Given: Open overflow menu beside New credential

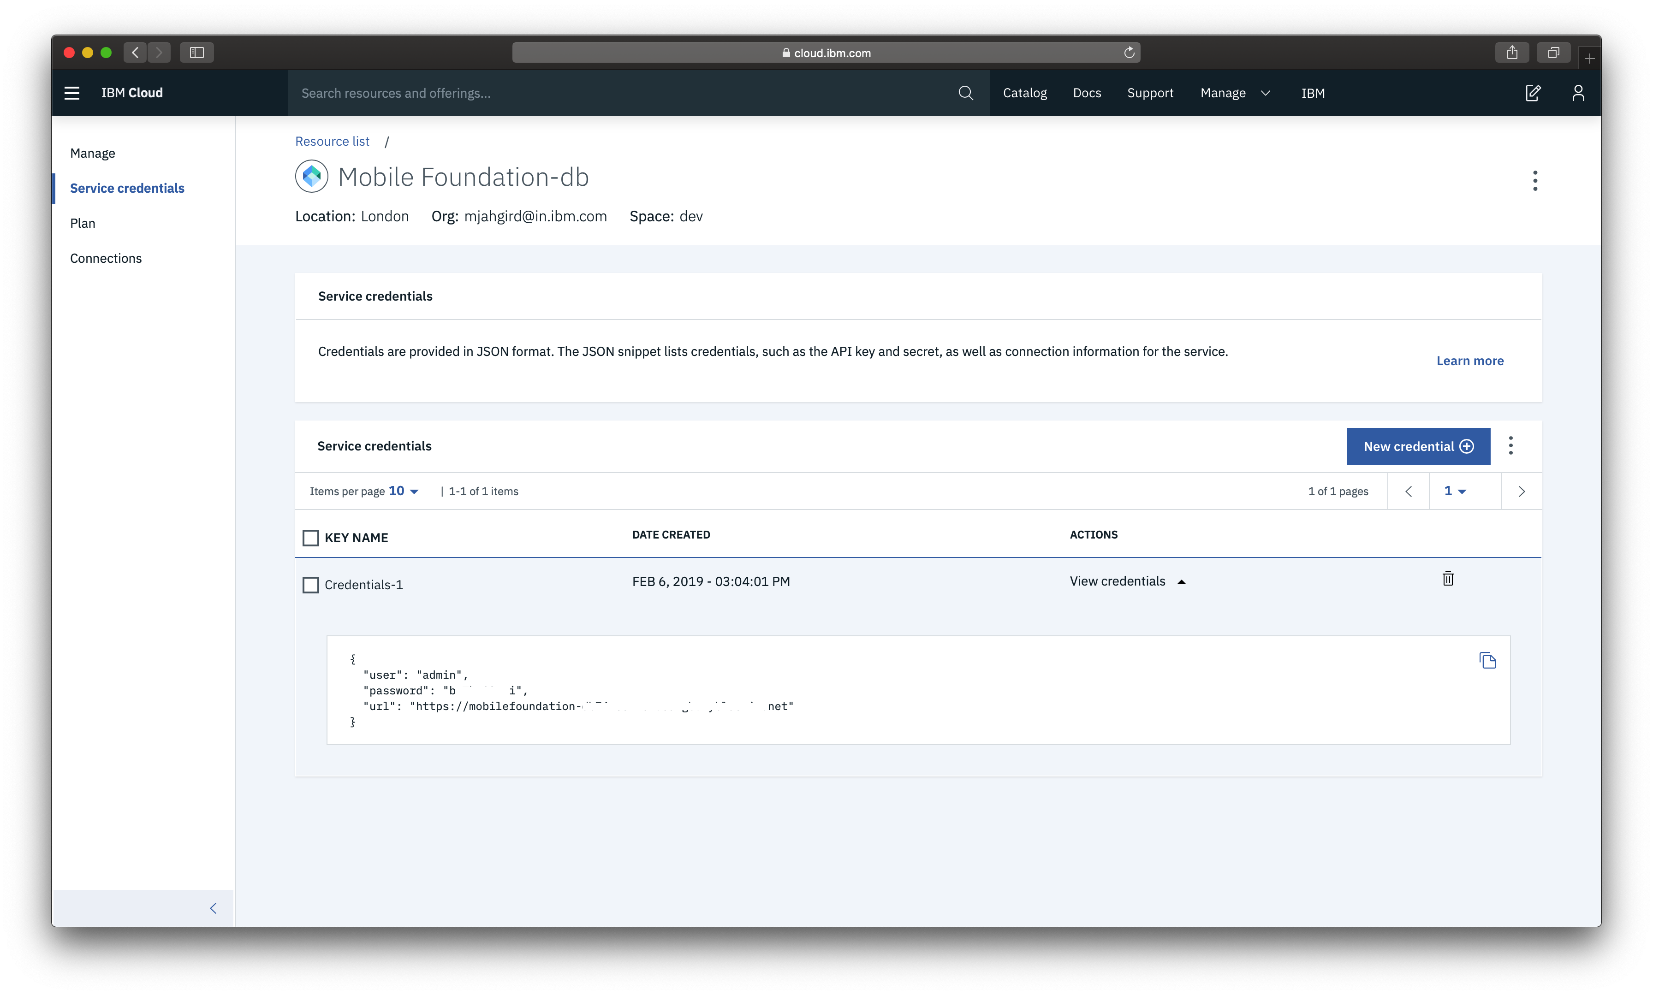Looking at the screenshot, I should click(x=1511, y=446).
